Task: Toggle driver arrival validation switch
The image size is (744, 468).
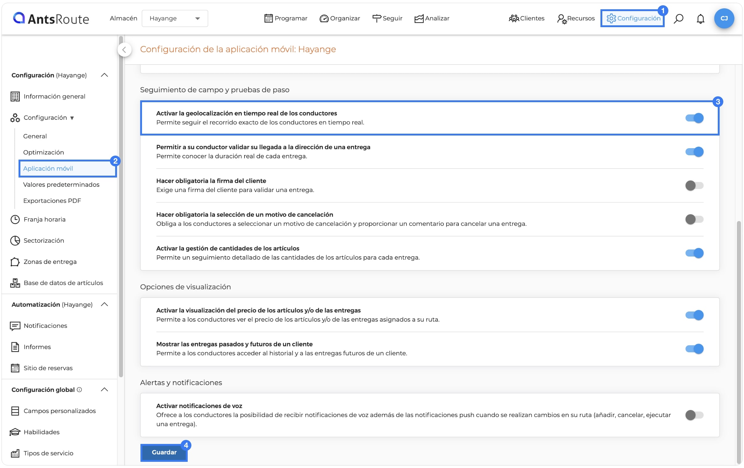Action: 694,152
